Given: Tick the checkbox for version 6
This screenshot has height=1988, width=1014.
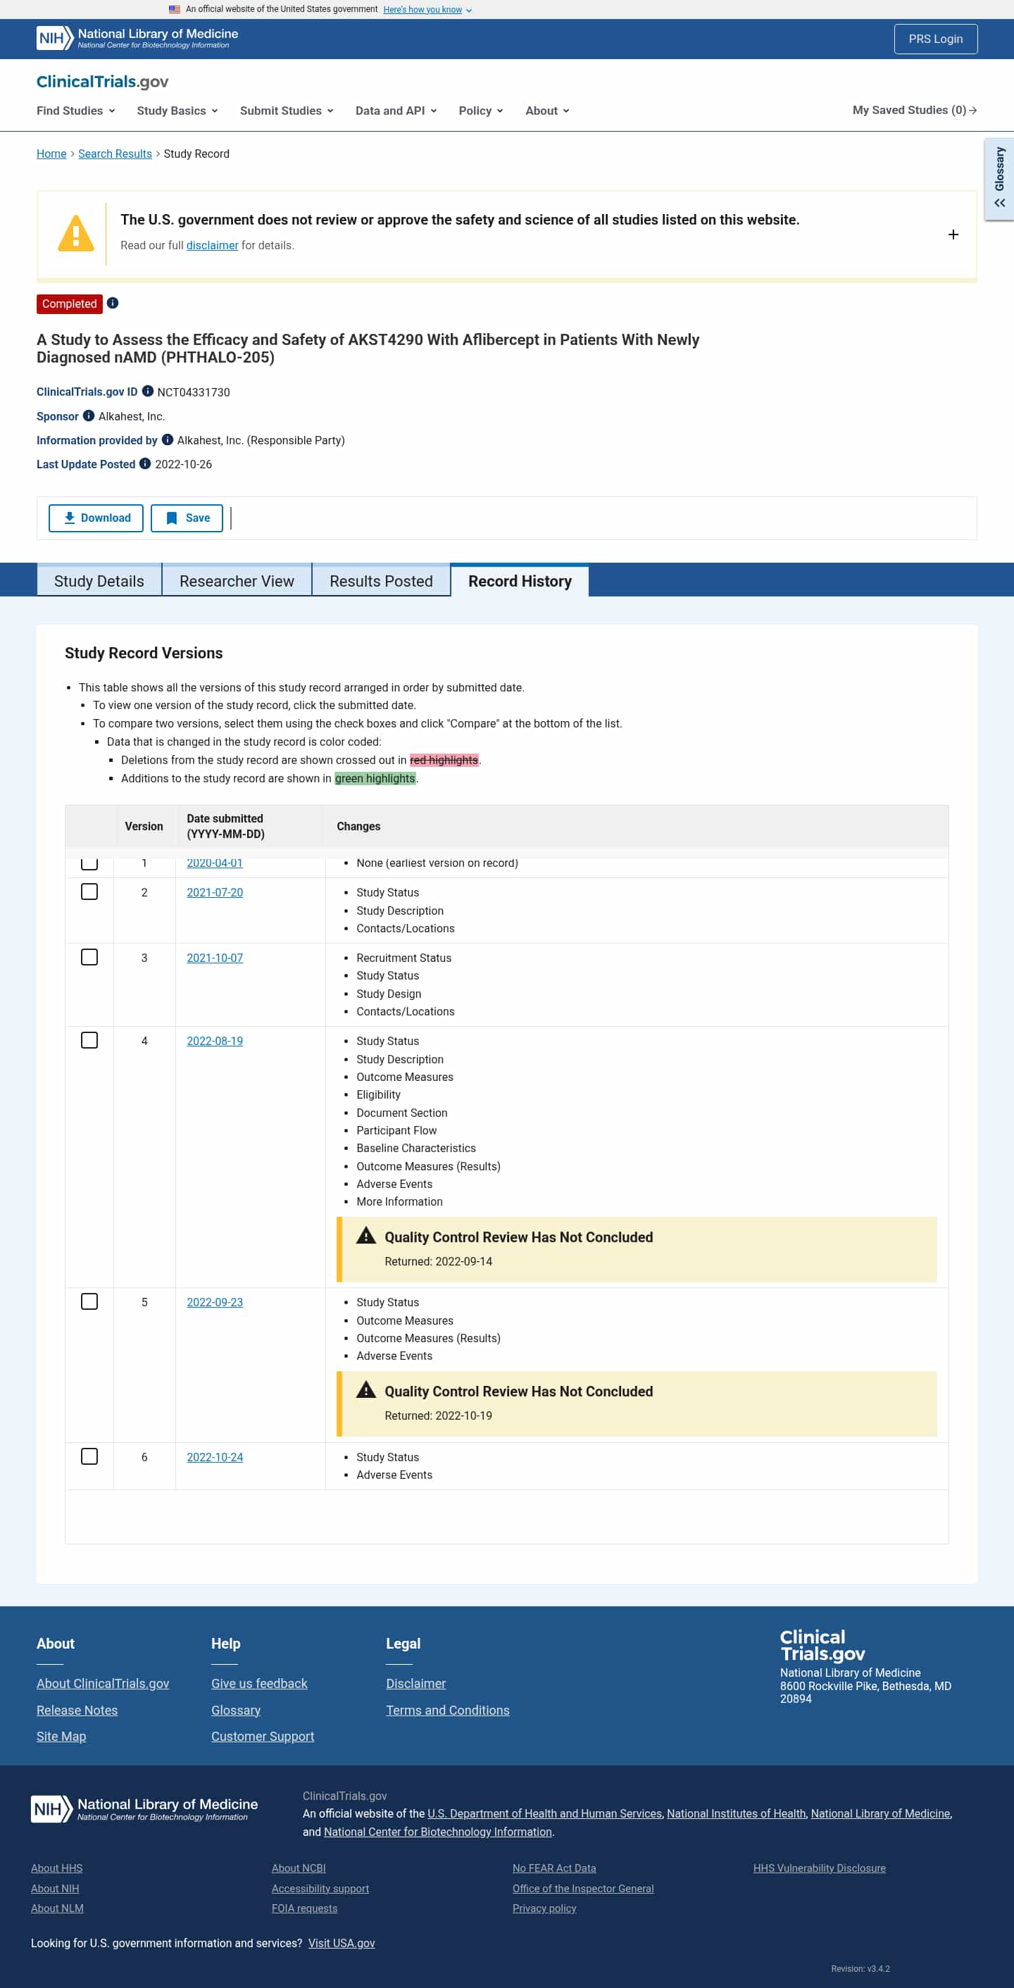Looking at the screenshot, I should point(89,1456).
